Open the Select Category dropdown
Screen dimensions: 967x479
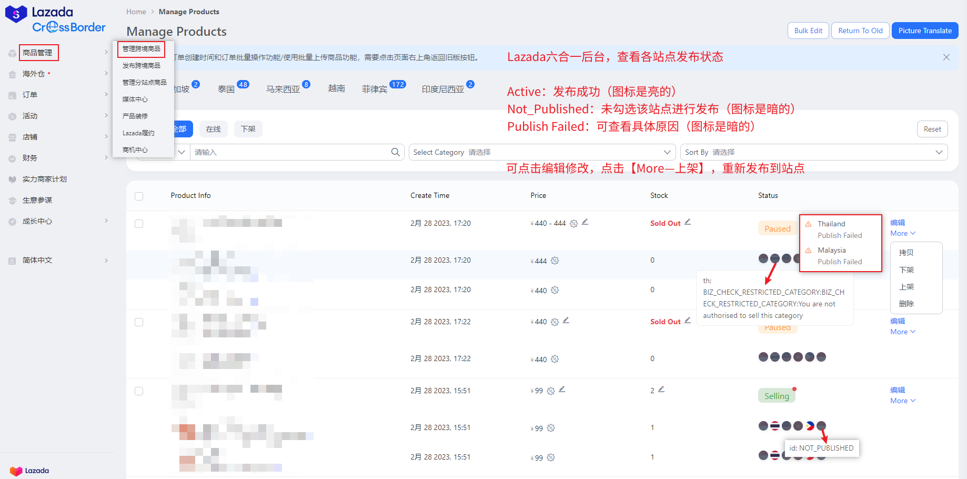point(542,152)
